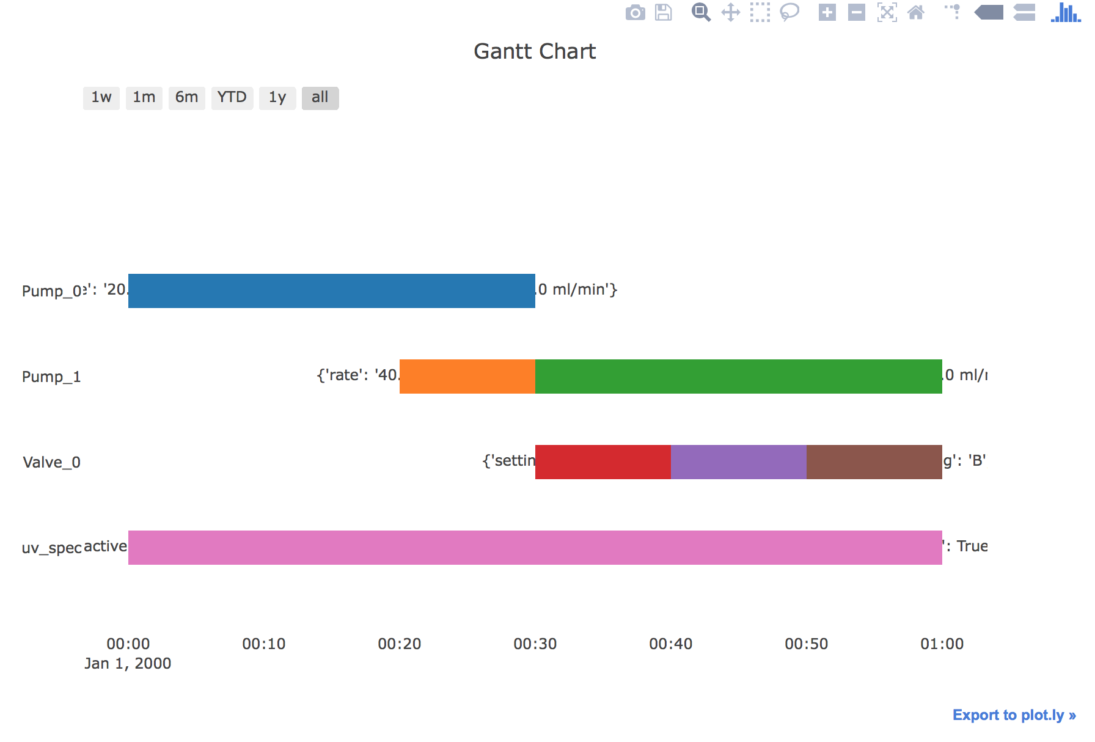Zoom out using the minus icon
The image size is (1095, 742).
pyautogui.click(x=857, y=12)
